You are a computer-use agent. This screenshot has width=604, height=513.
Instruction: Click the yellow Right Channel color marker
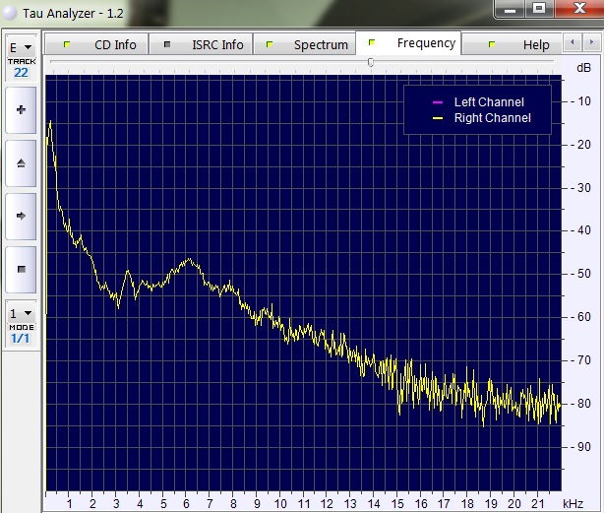(x=438, y=118)
